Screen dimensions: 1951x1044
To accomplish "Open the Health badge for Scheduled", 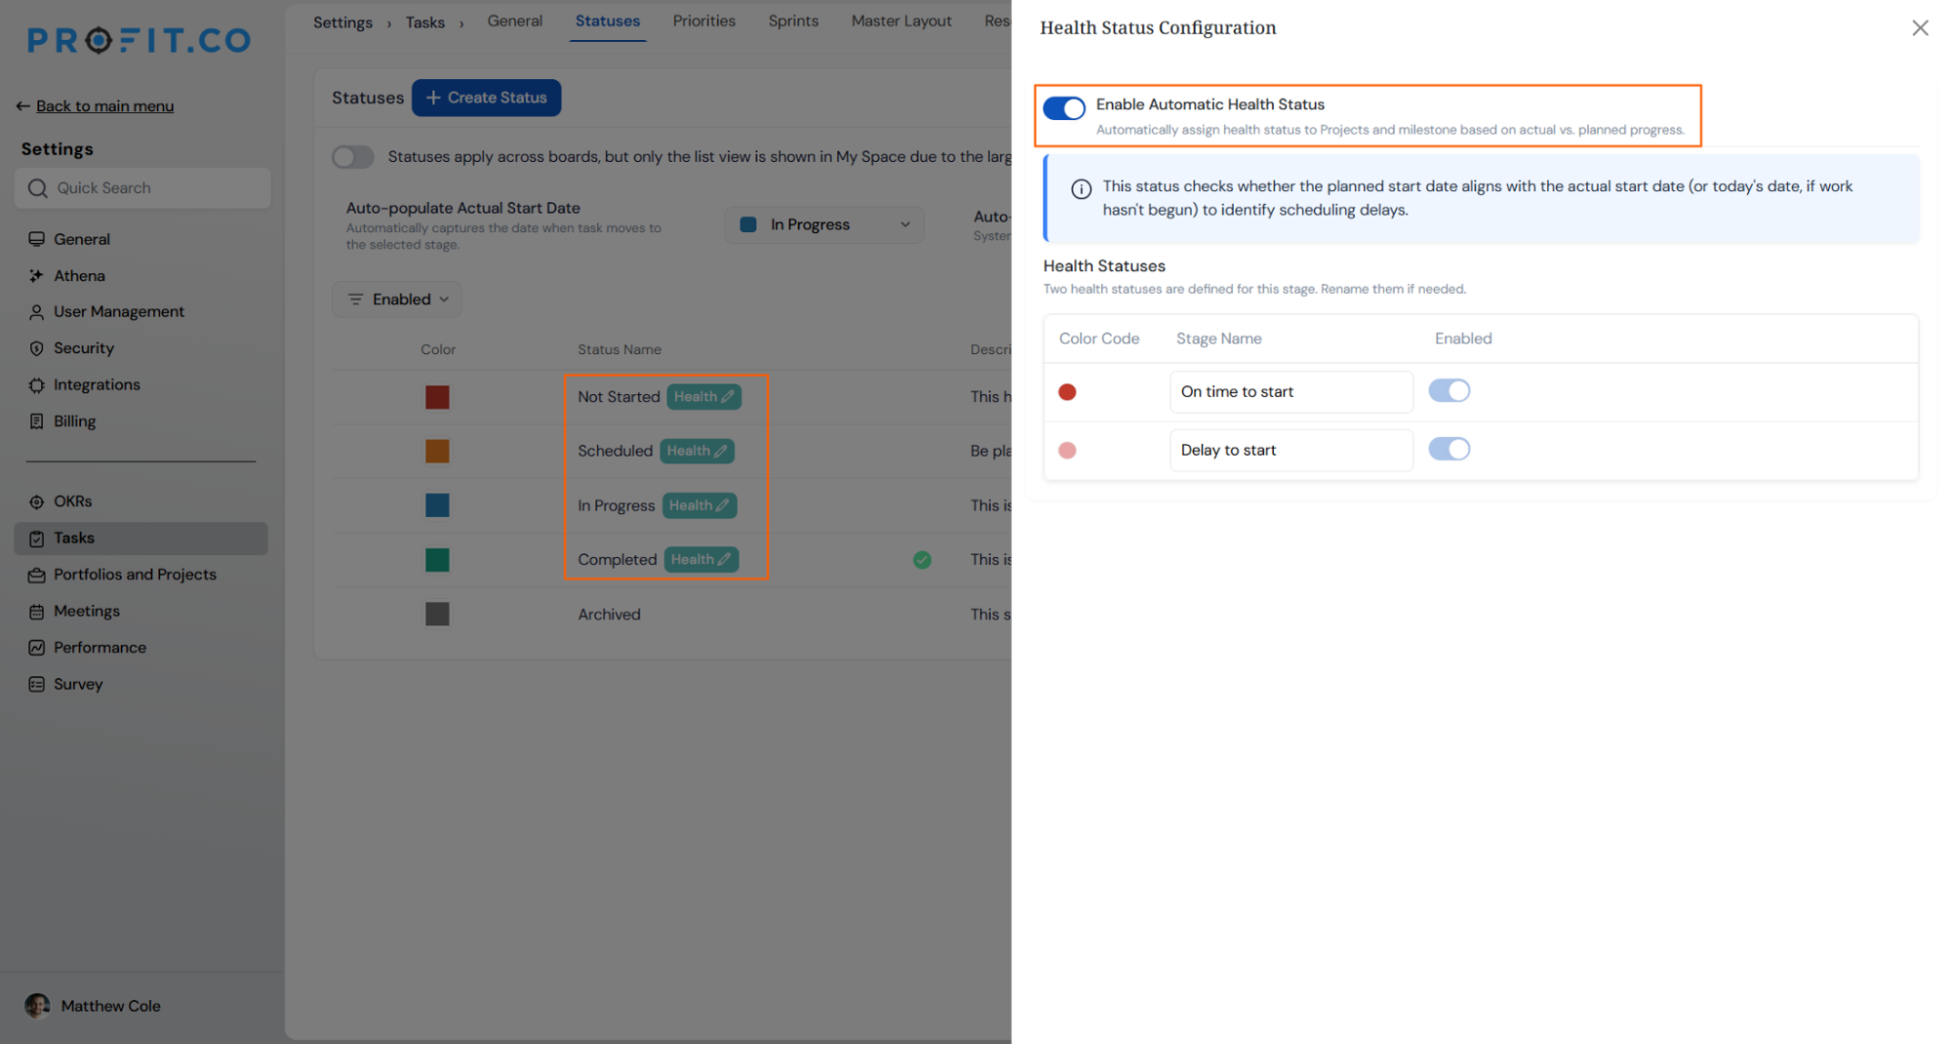I will pyautogui.click(x=697, y=451).
